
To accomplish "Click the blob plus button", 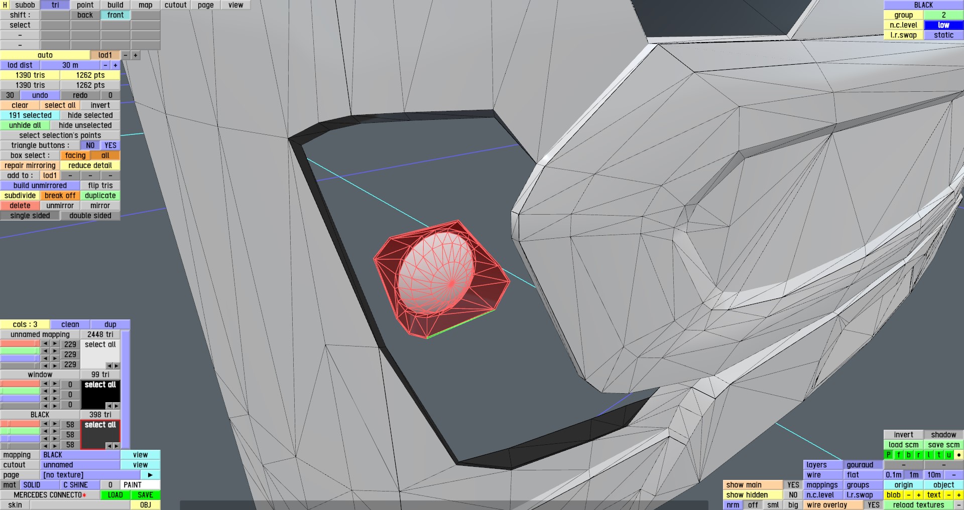I will [x=919, y=495].
